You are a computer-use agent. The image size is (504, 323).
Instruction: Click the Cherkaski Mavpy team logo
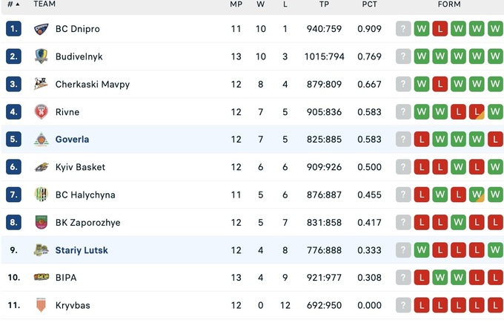(42, 85)
